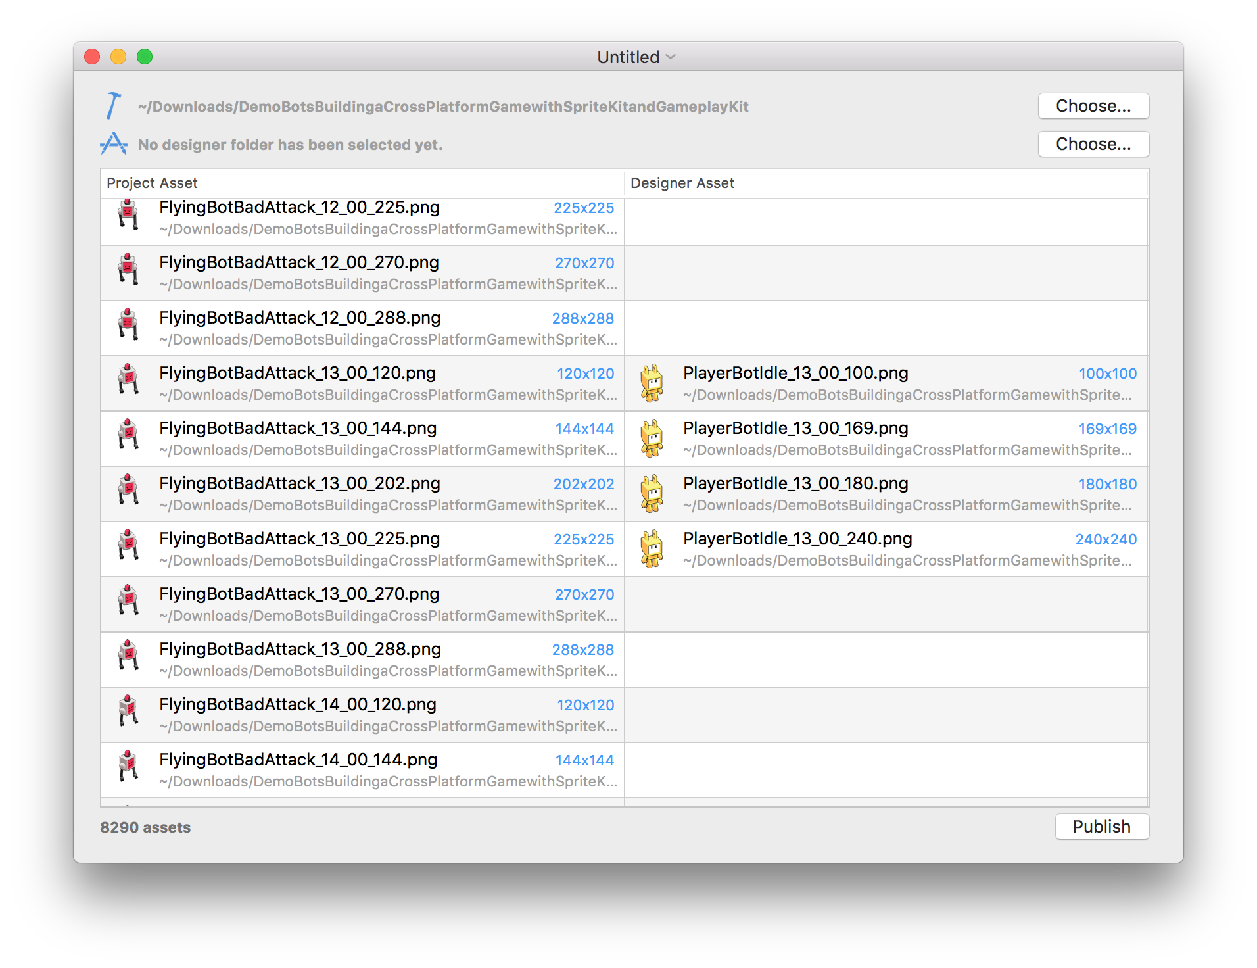This screenshot has height=968, width=1257.
Task: Click the yellow bot icon for PlayerBotIdle_13_00_100.png
Action: (652, 383)
